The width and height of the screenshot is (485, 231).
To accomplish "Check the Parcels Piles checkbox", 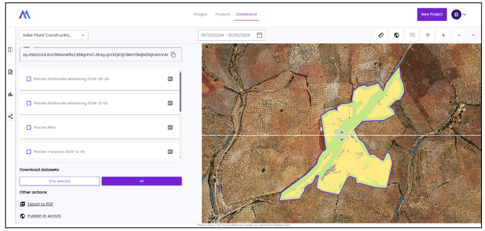I will pyautogui.click(x=29, y=128).
